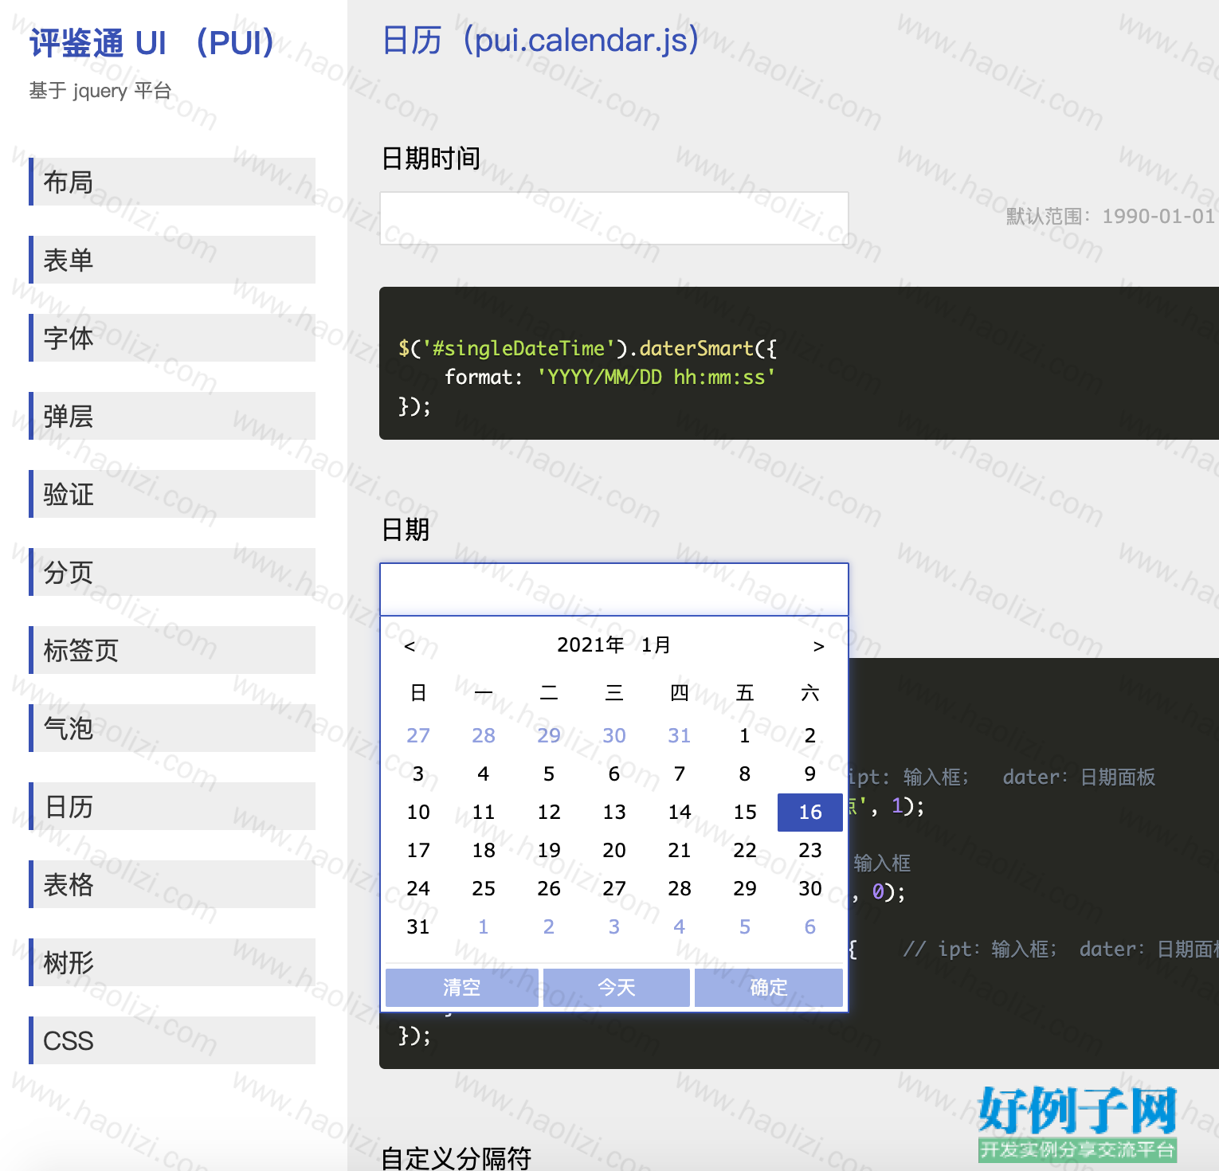This screenshot has height=1171, width=1219.
Task: Click the 今天 button in calendar
Action: [617, 988]
